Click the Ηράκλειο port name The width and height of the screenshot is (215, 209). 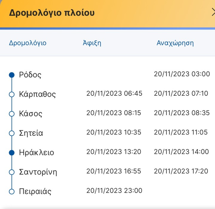36,153
